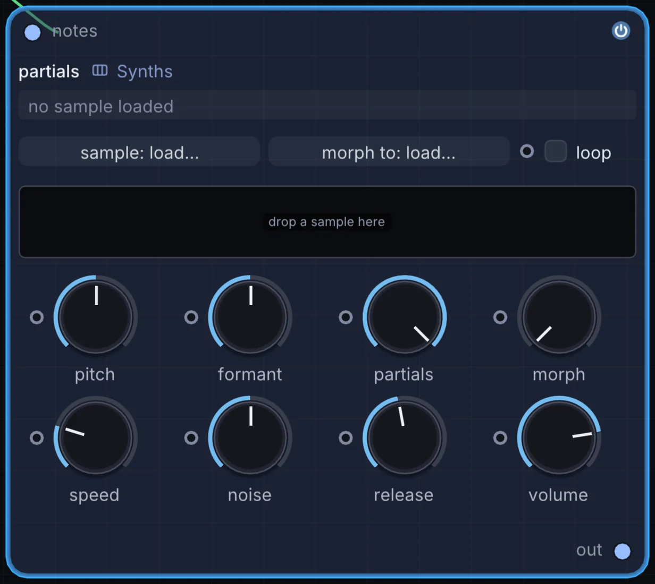Viewport: 655px width, 584px height.
Task: Click the speed modulation port
Action: click(37, 437)
